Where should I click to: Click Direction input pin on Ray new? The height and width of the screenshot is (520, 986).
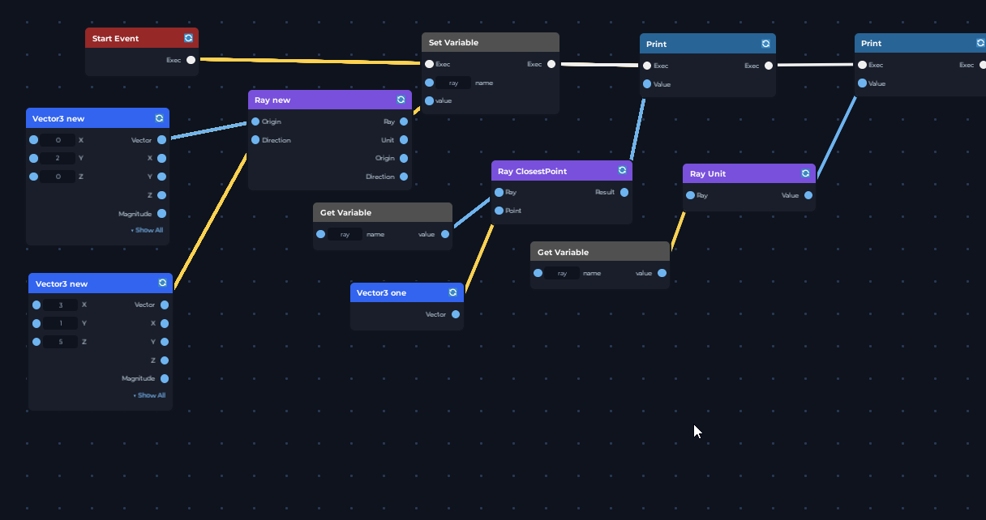tap(255, 140)
